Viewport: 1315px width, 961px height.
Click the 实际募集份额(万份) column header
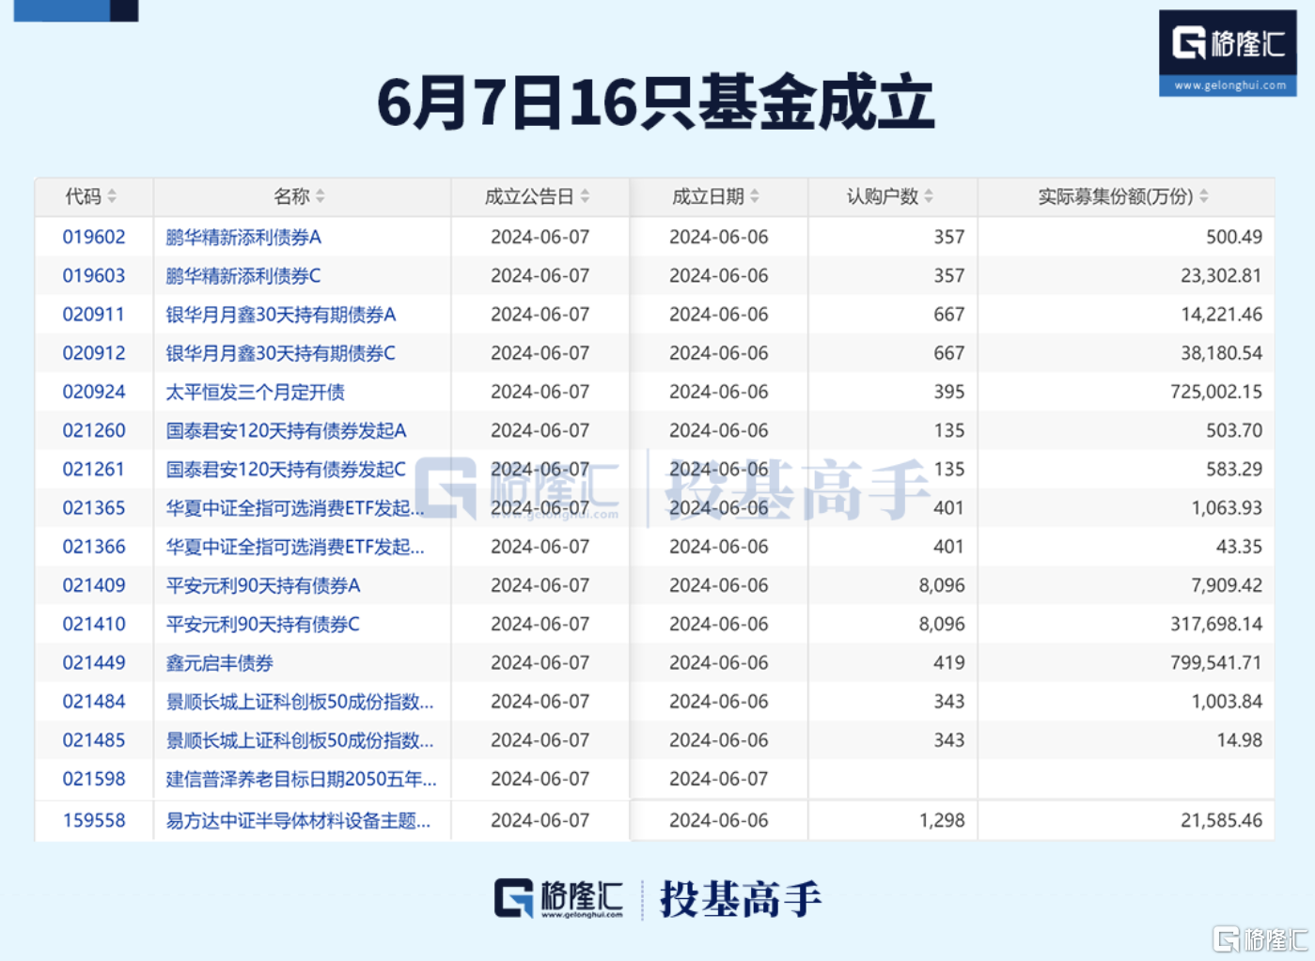[x=1126, y=196]
